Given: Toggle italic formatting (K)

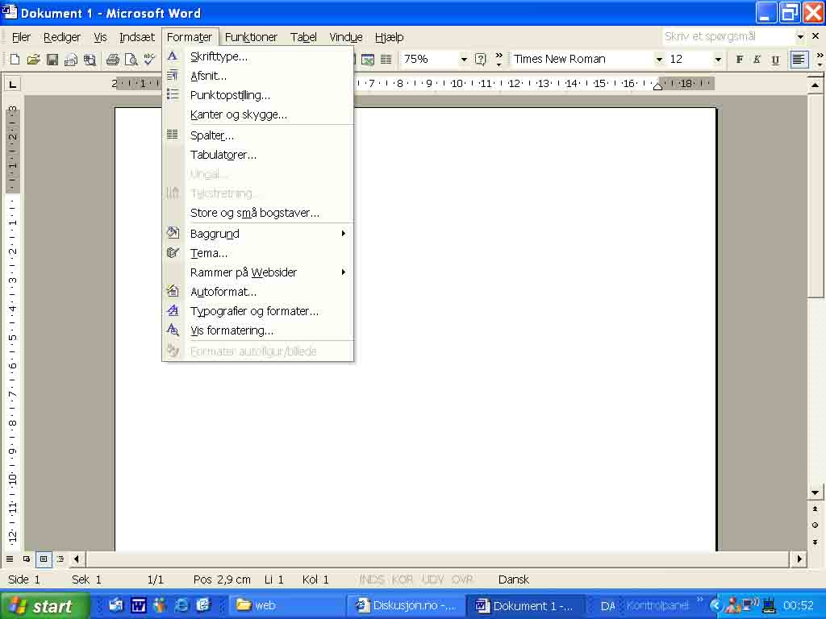Looking at the screenshot, I should coord(757,60).
